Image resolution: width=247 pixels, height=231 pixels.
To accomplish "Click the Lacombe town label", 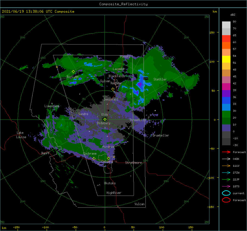I will (119, 69).
